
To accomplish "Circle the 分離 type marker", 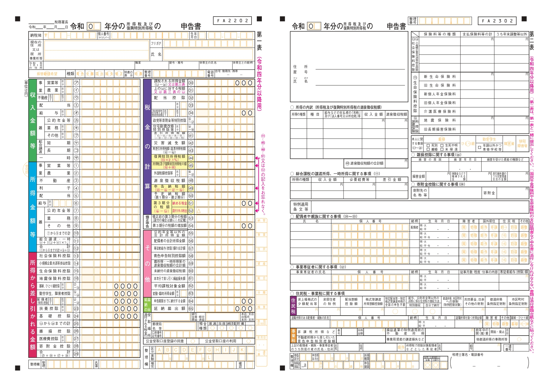I will coord(90,74).
